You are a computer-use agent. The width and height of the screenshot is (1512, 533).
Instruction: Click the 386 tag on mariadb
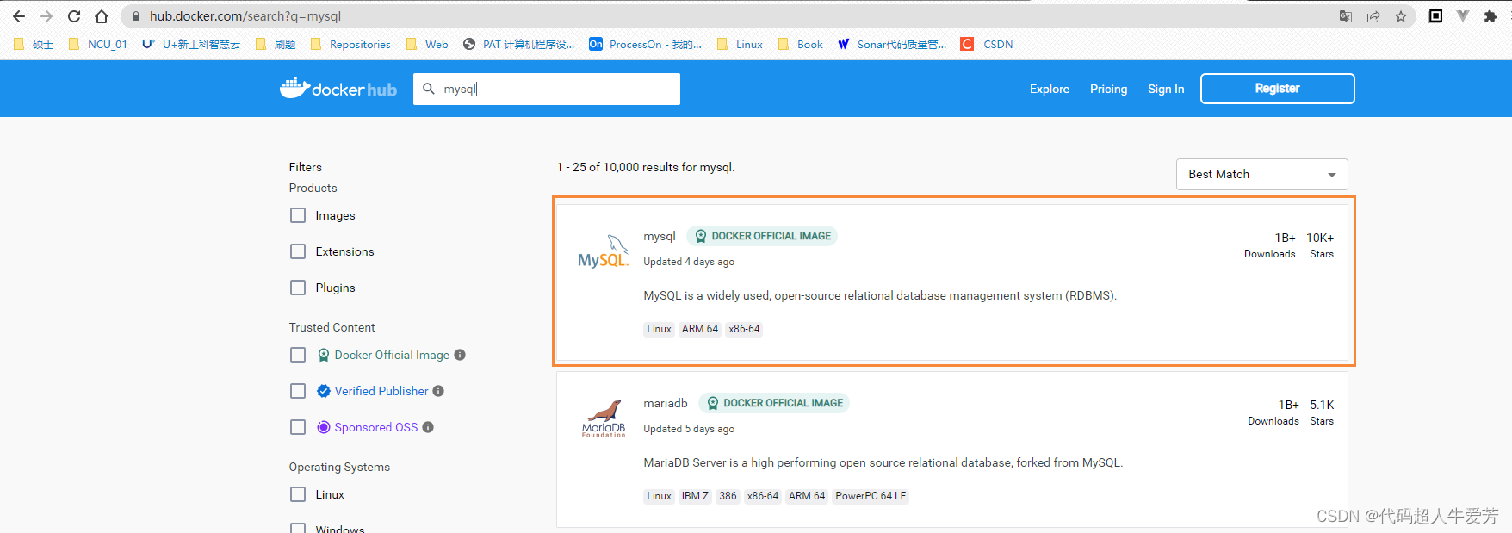(x=728, y=496)
